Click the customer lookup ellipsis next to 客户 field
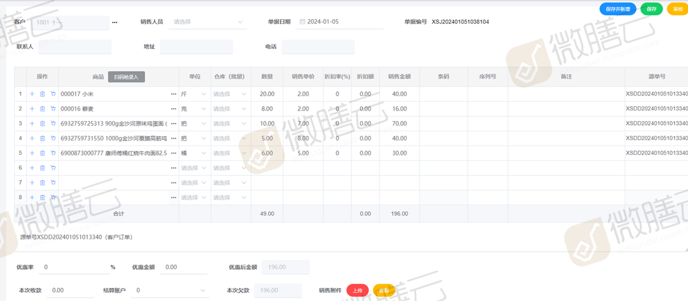This screenshot has width=688, height=301. (x=114, y=22)
